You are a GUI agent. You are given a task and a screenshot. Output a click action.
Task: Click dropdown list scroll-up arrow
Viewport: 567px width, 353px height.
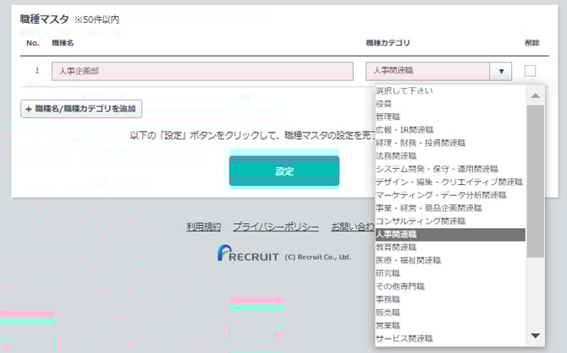(x=535, y=95)
